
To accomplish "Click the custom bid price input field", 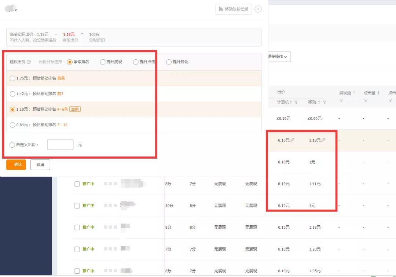I will (60, 144).
